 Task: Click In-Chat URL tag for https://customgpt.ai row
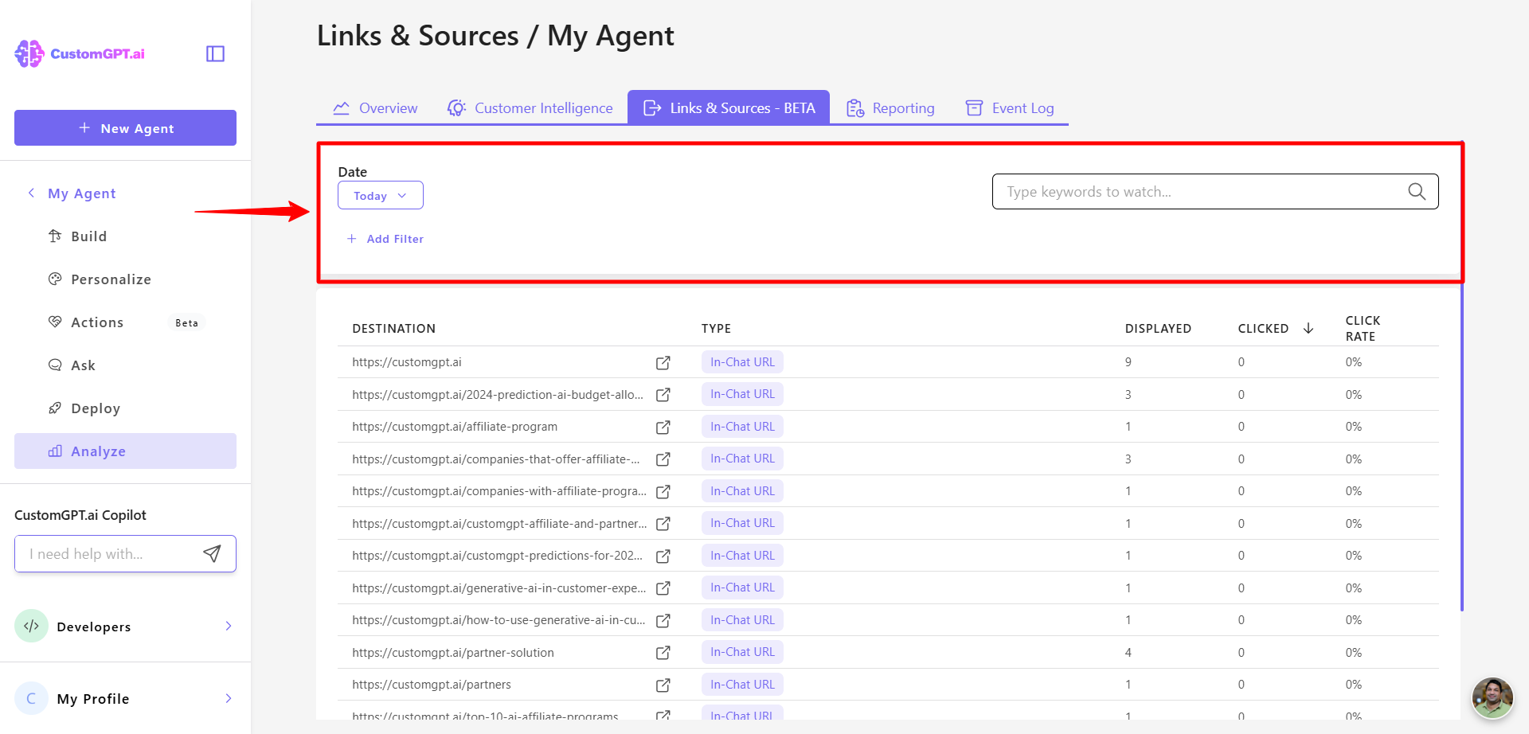pyautogui.click(x=742, y=362)
